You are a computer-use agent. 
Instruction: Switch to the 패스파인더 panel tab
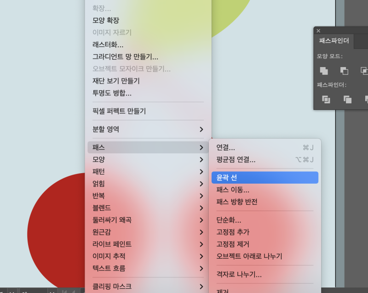point(333,41)
